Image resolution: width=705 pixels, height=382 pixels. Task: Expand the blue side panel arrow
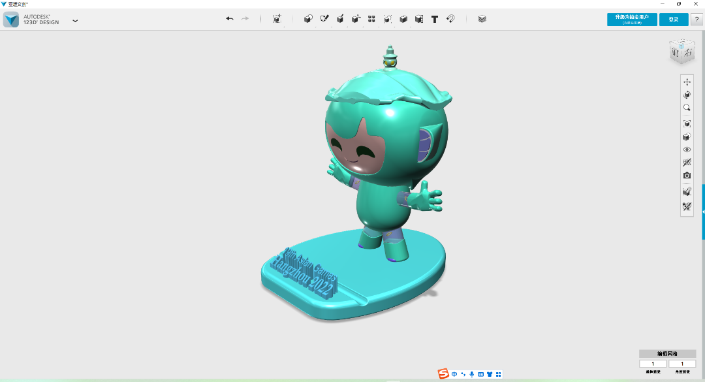[x=703, y=212]
